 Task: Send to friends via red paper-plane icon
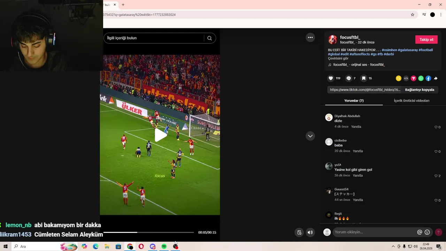coord(413,78)
